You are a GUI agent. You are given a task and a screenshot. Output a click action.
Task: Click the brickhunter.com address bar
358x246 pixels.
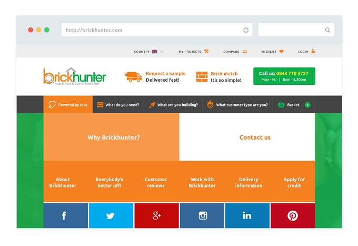click(x=157, y=29)
